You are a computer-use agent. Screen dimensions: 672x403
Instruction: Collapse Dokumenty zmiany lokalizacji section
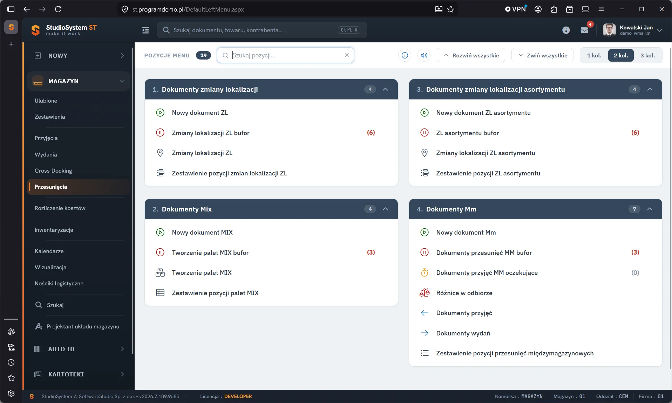pyautogui.click(x=385, y=89)
